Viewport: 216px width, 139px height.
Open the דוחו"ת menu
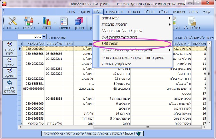[x=149, y=12]
